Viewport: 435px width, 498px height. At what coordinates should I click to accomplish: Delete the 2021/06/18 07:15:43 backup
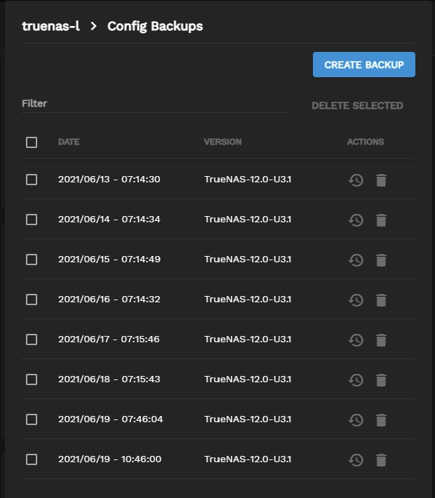click(381, 380)
